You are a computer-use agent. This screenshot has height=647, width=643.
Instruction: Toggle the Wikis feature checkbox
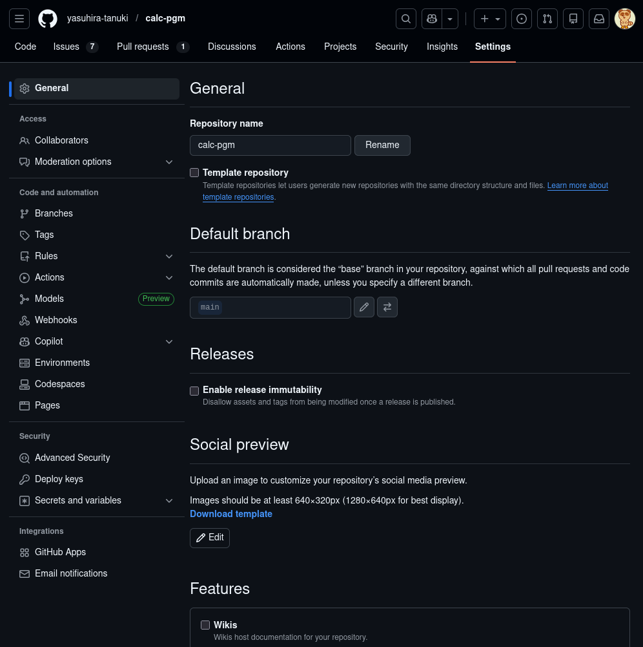coord(205,625)
